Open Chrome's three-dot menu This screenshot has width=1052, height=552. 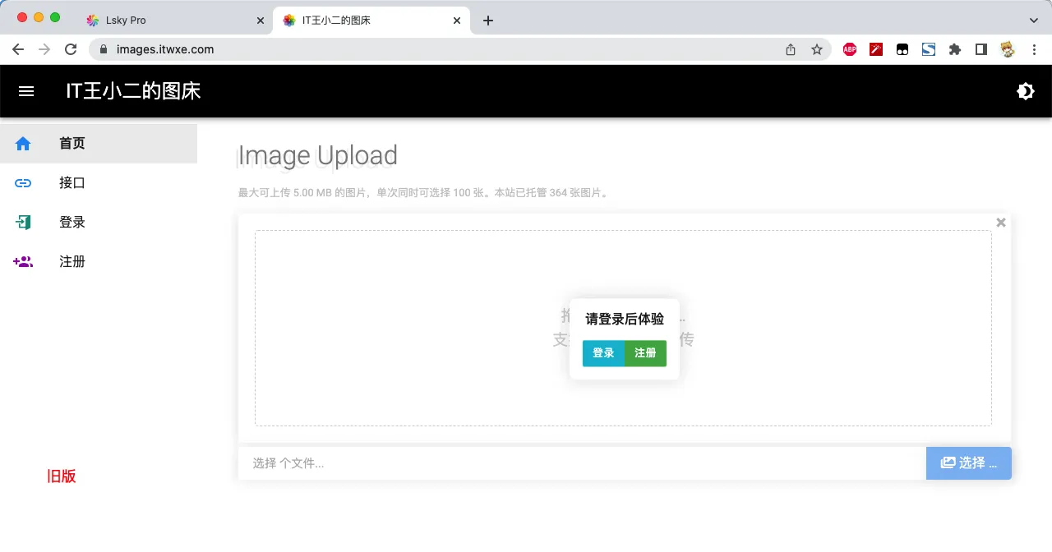[1034, 49]
